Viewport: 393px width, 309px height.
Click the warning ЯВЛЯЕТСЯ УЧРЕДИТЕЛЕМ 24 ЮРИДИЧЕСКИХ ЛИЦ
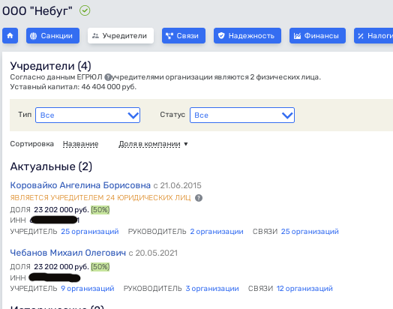point(100,198)
